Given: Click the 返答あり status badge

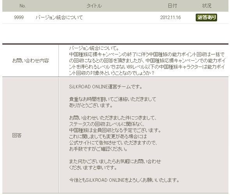Looking at the screenshot, I should (x=206, y=18).
